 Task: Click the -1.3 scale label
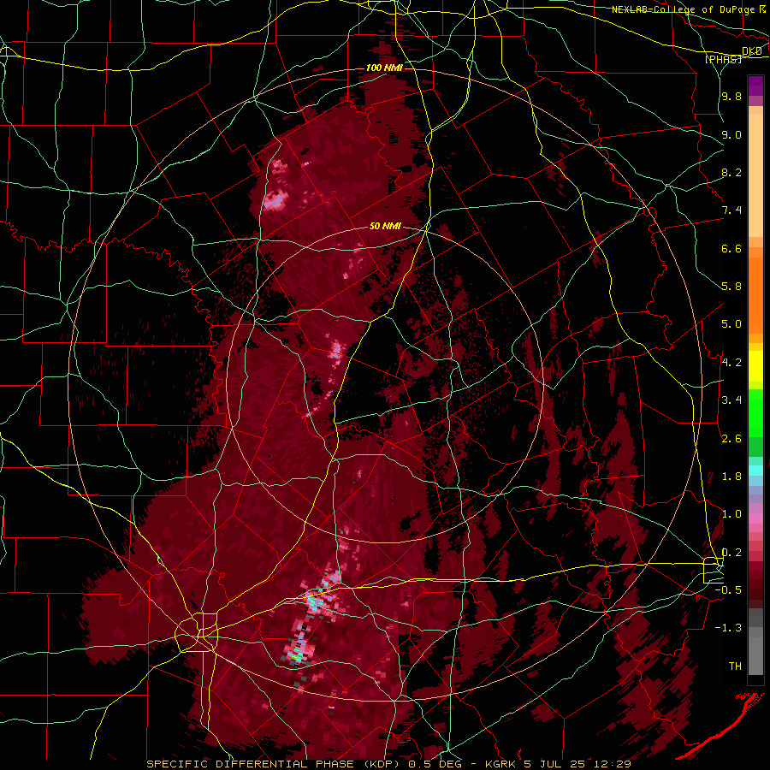point(729,628)
